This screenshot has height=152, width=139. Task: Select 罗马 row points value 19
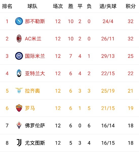(130, 108)
